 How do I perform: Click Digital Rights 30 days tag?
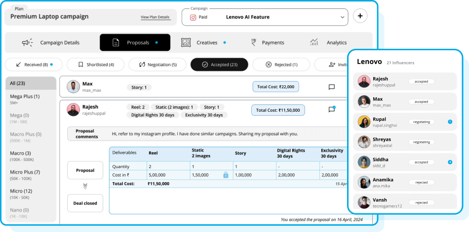(x=153, y=115)
